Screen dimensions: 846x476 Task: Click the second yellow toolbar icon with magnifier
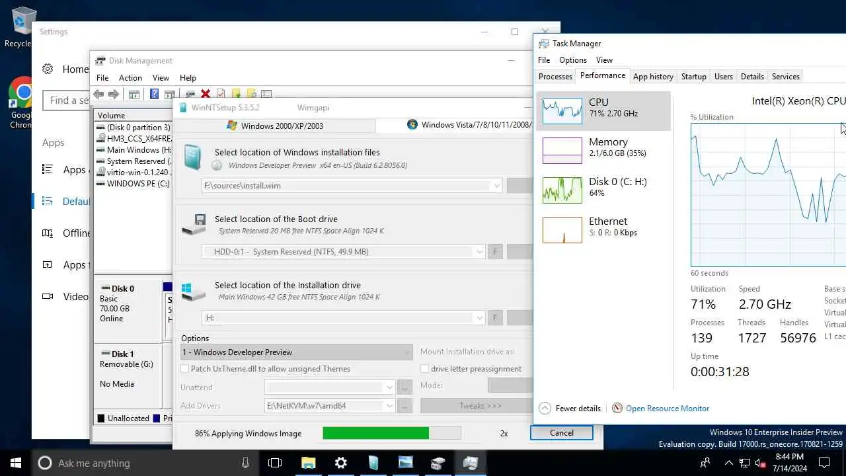tap(250, 94)
